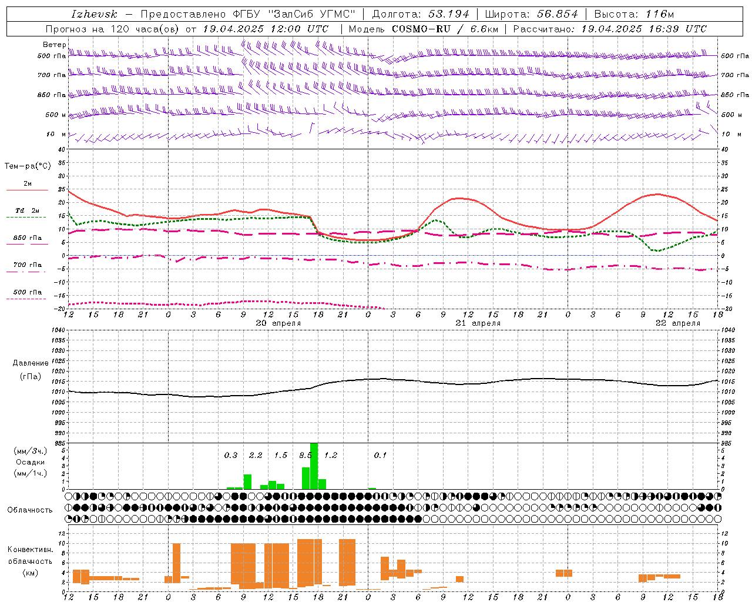752x602 pixels.
Task: Select the start time 19.04.2025 12:00 UTC
Action: [266, 29]
